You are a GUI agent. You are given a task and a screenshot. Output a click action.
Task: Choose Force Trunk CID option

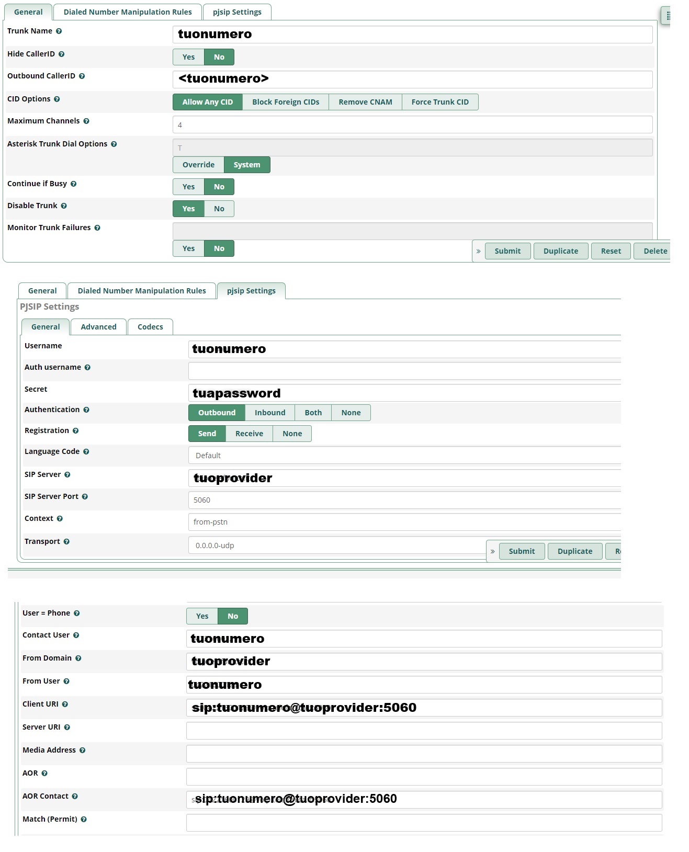click(x=439, y=103)
